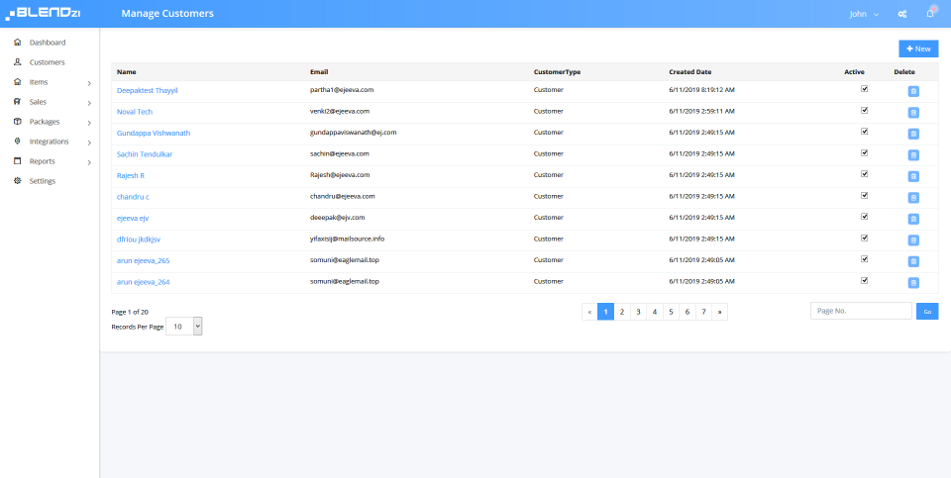The width and height of the screenshot is (951, 478).
Task: Toggle Active checkbox for Noval Tech
Action: coord(864,110)
